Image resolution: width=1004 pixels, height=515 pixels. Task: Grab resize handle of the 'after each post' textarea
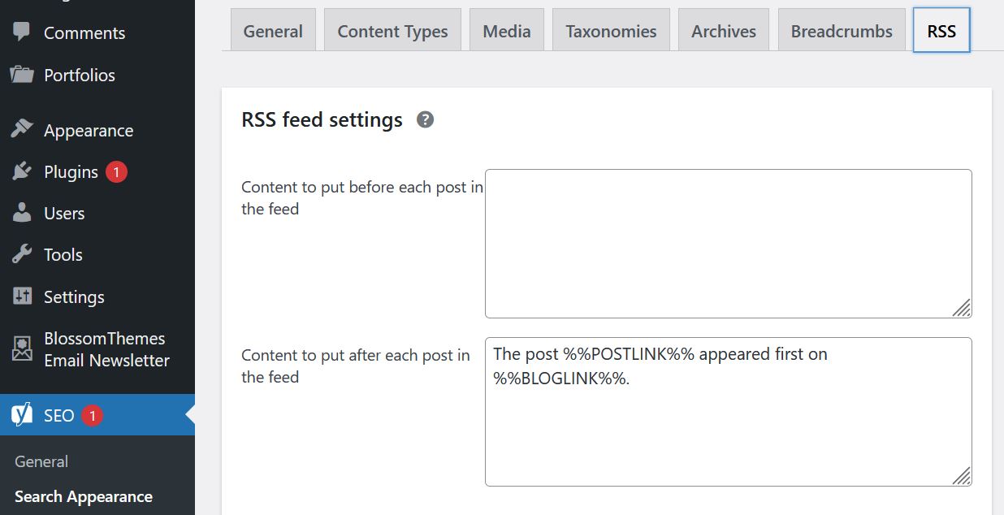pyautogui.click(x=962, y=476)
